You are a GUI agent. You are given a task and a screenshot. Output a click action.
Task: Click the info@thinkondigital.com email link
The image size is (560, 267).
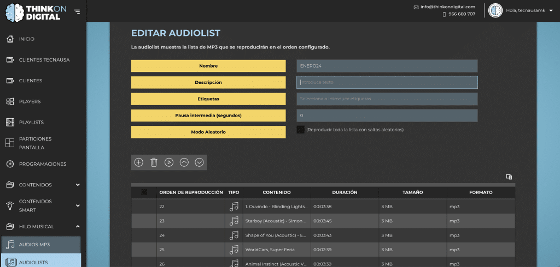pos(448,7)
